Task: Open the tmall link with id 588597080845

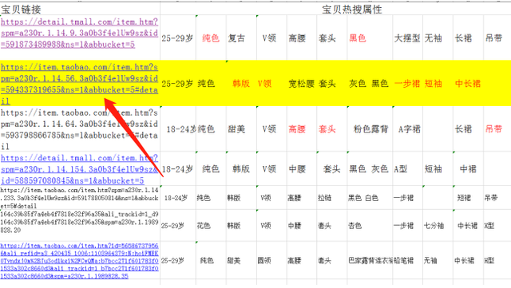Action: 79,169
